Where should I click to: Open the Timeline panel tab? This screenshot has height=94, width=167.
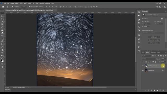(x=8, y=90)
